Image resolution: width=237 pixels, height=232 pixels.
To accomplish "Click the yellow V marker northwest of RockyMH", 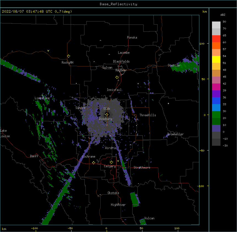I will [48, 51].
